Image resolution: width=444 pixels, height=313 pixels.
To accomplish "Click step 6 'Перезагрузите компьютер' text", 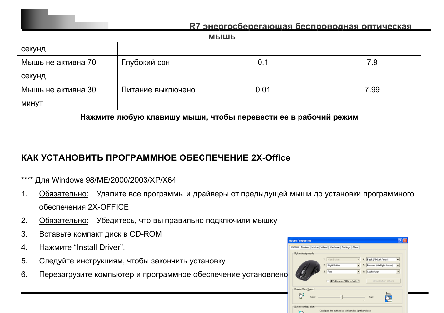I will [164, 274].
